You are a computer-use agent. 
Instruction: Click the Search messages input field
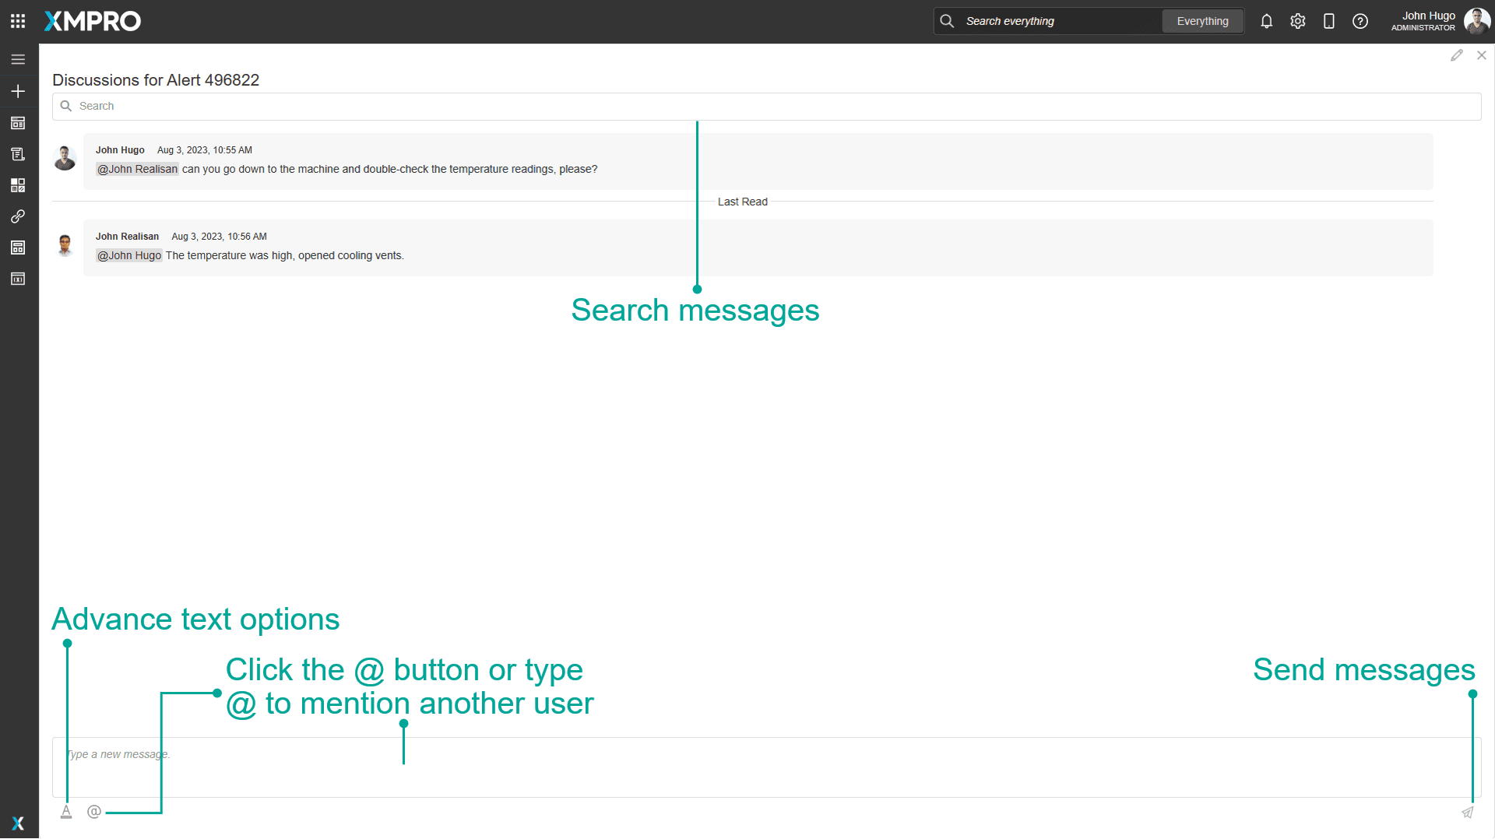(x=311, y=106)
